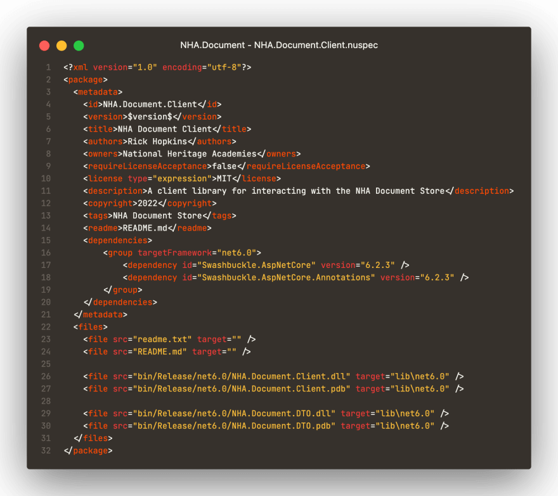Click the window title NHA.Document.Client.nuspec
Viewport: 558px width, 496px height.
(279, 45)
